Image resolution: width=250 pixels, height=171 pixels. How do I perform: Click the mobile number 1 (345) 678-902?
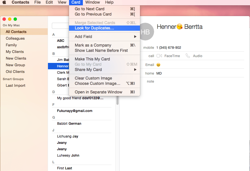tap(169, 48)
